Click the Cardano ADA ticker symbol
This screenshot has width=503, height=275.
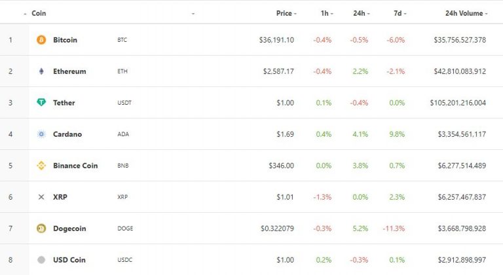click(123, 134)
